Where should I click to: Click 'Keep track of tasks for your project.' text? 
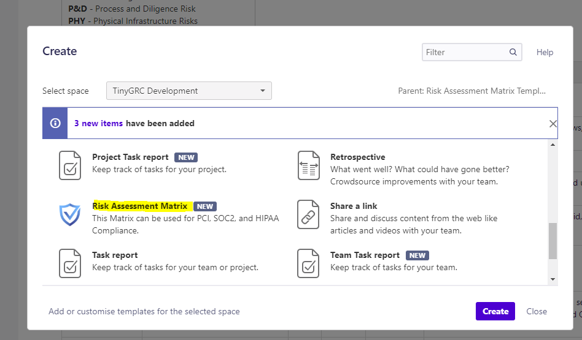[159, 169]
